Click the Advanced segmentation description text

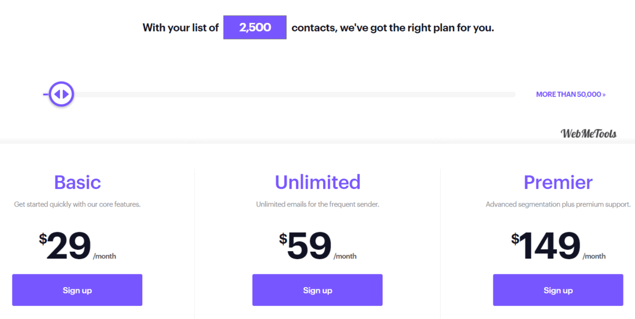pos(558,204)
